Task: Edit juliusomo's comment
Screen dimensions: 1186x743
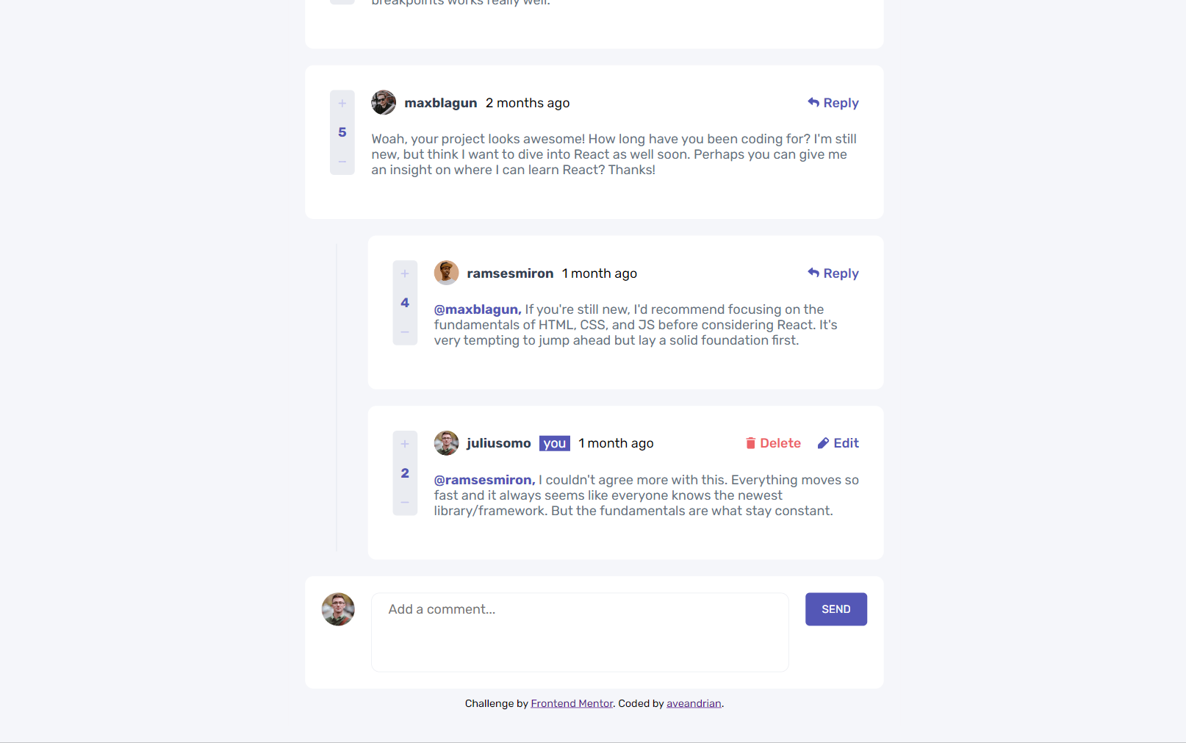Action: [838, 443]
